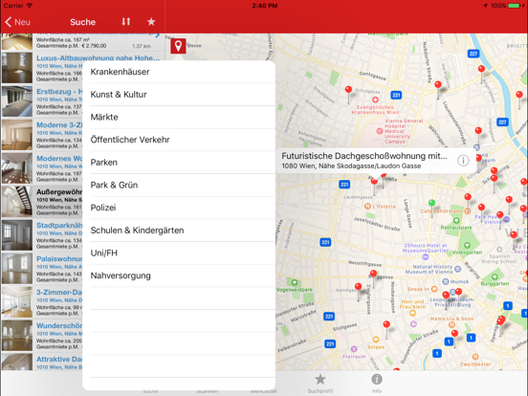Tap Vienna General Hospital icon on map

click(380, 131)
